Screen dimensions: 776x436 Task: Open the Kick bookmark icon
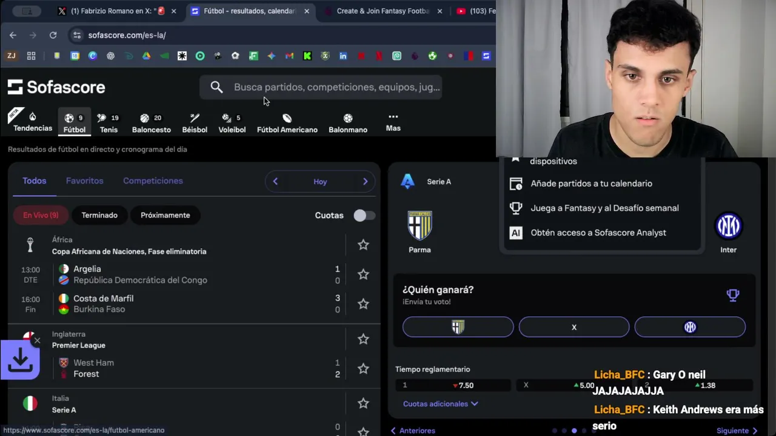click(x=307, y=56)
